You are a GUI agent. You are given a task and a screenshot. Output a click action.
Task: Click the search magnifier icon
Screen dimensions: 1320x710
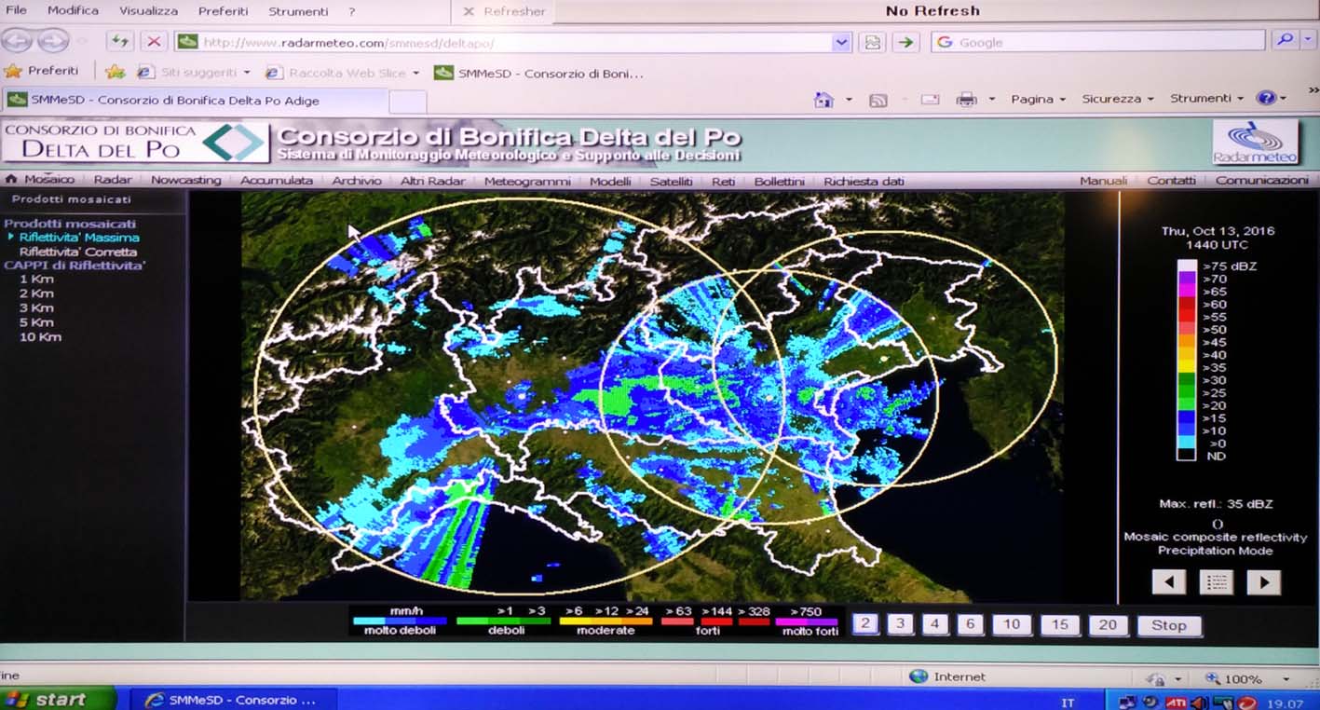(x=1285, y=40)
